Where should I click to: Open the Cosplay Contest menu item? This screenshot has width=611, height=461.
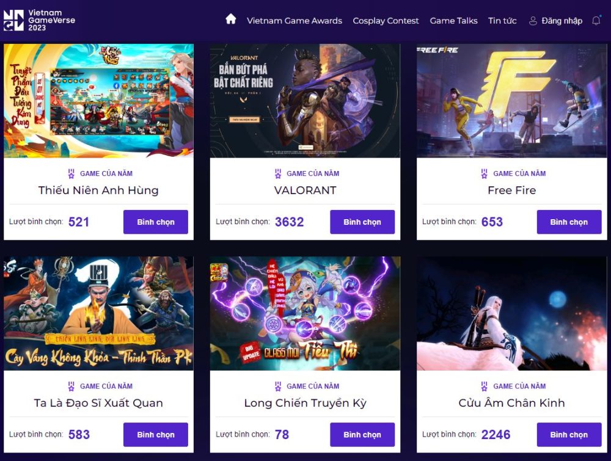[386, 20]
